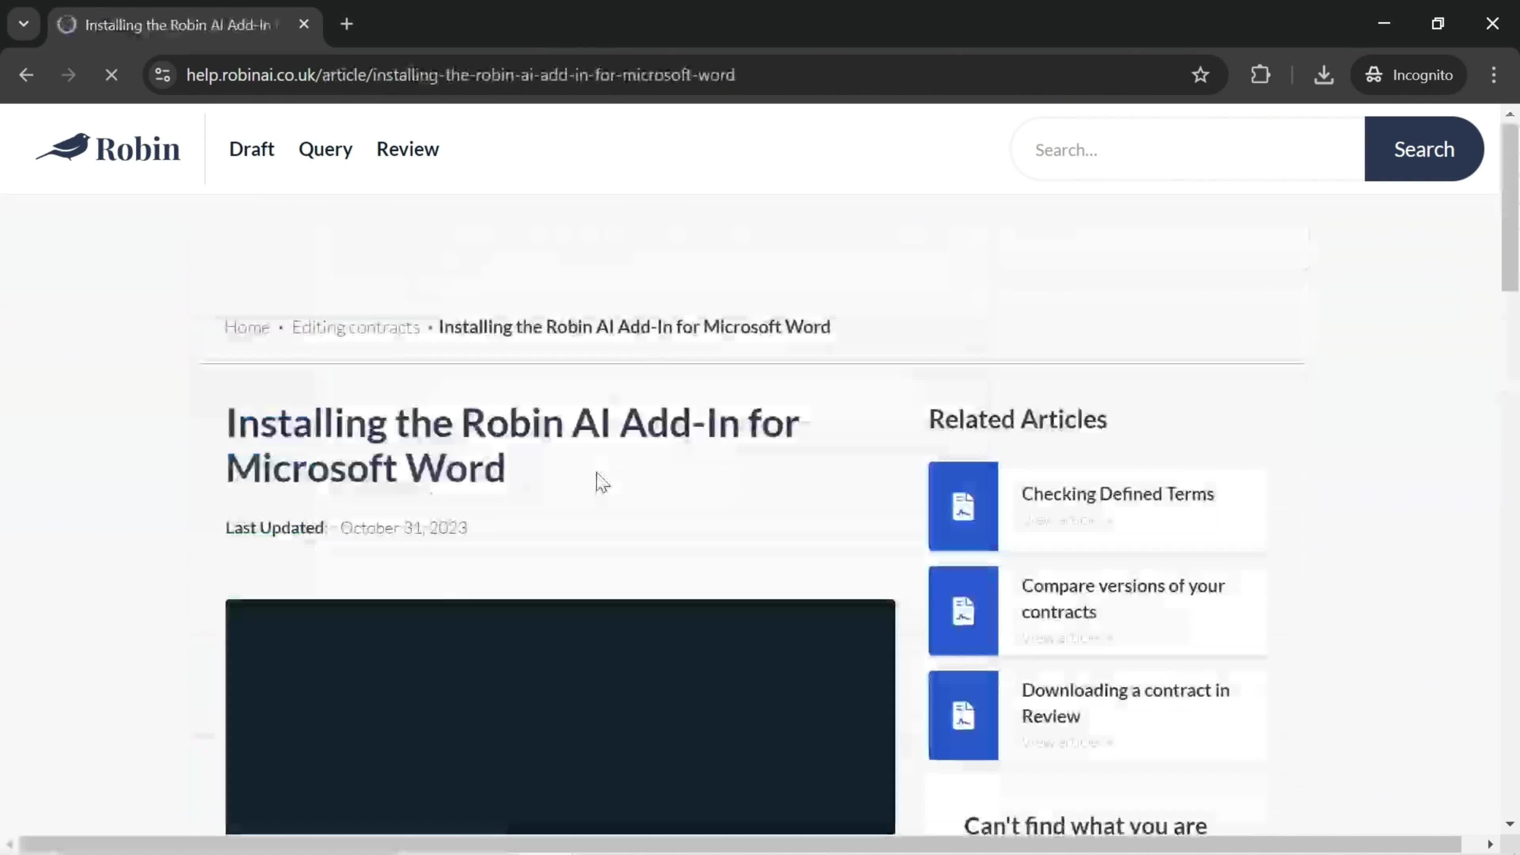Click the Search button
This screenshot has height=855, width=1520.
[1424, 149]
